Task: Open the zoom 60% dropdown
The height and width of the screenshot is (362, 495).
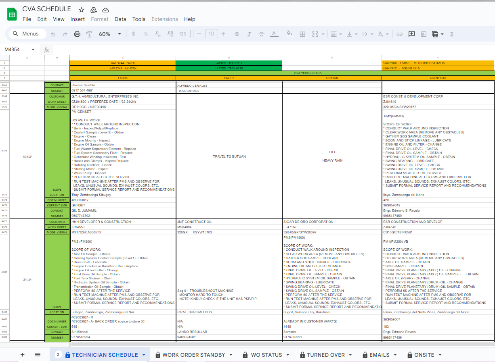Action: (110, 34)
